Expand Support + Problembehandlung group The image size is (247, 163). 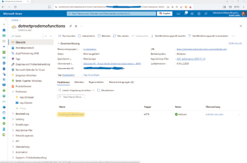13,158
